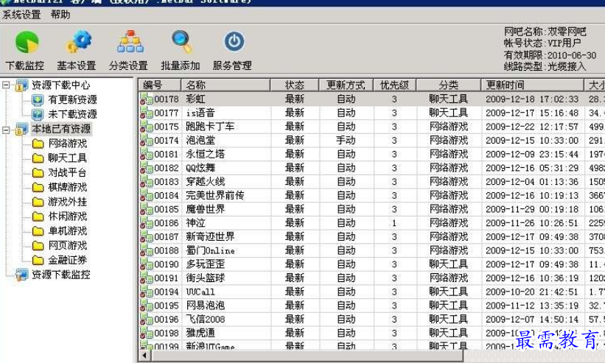Select 穿越火线 row
This screenshot has height=363, width=605.
coord(372,181)
